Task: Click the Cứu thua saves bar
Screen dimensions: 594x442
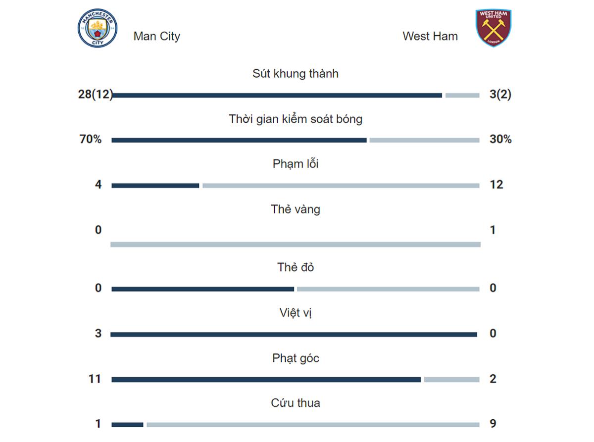Action: (x=296, y=425)
